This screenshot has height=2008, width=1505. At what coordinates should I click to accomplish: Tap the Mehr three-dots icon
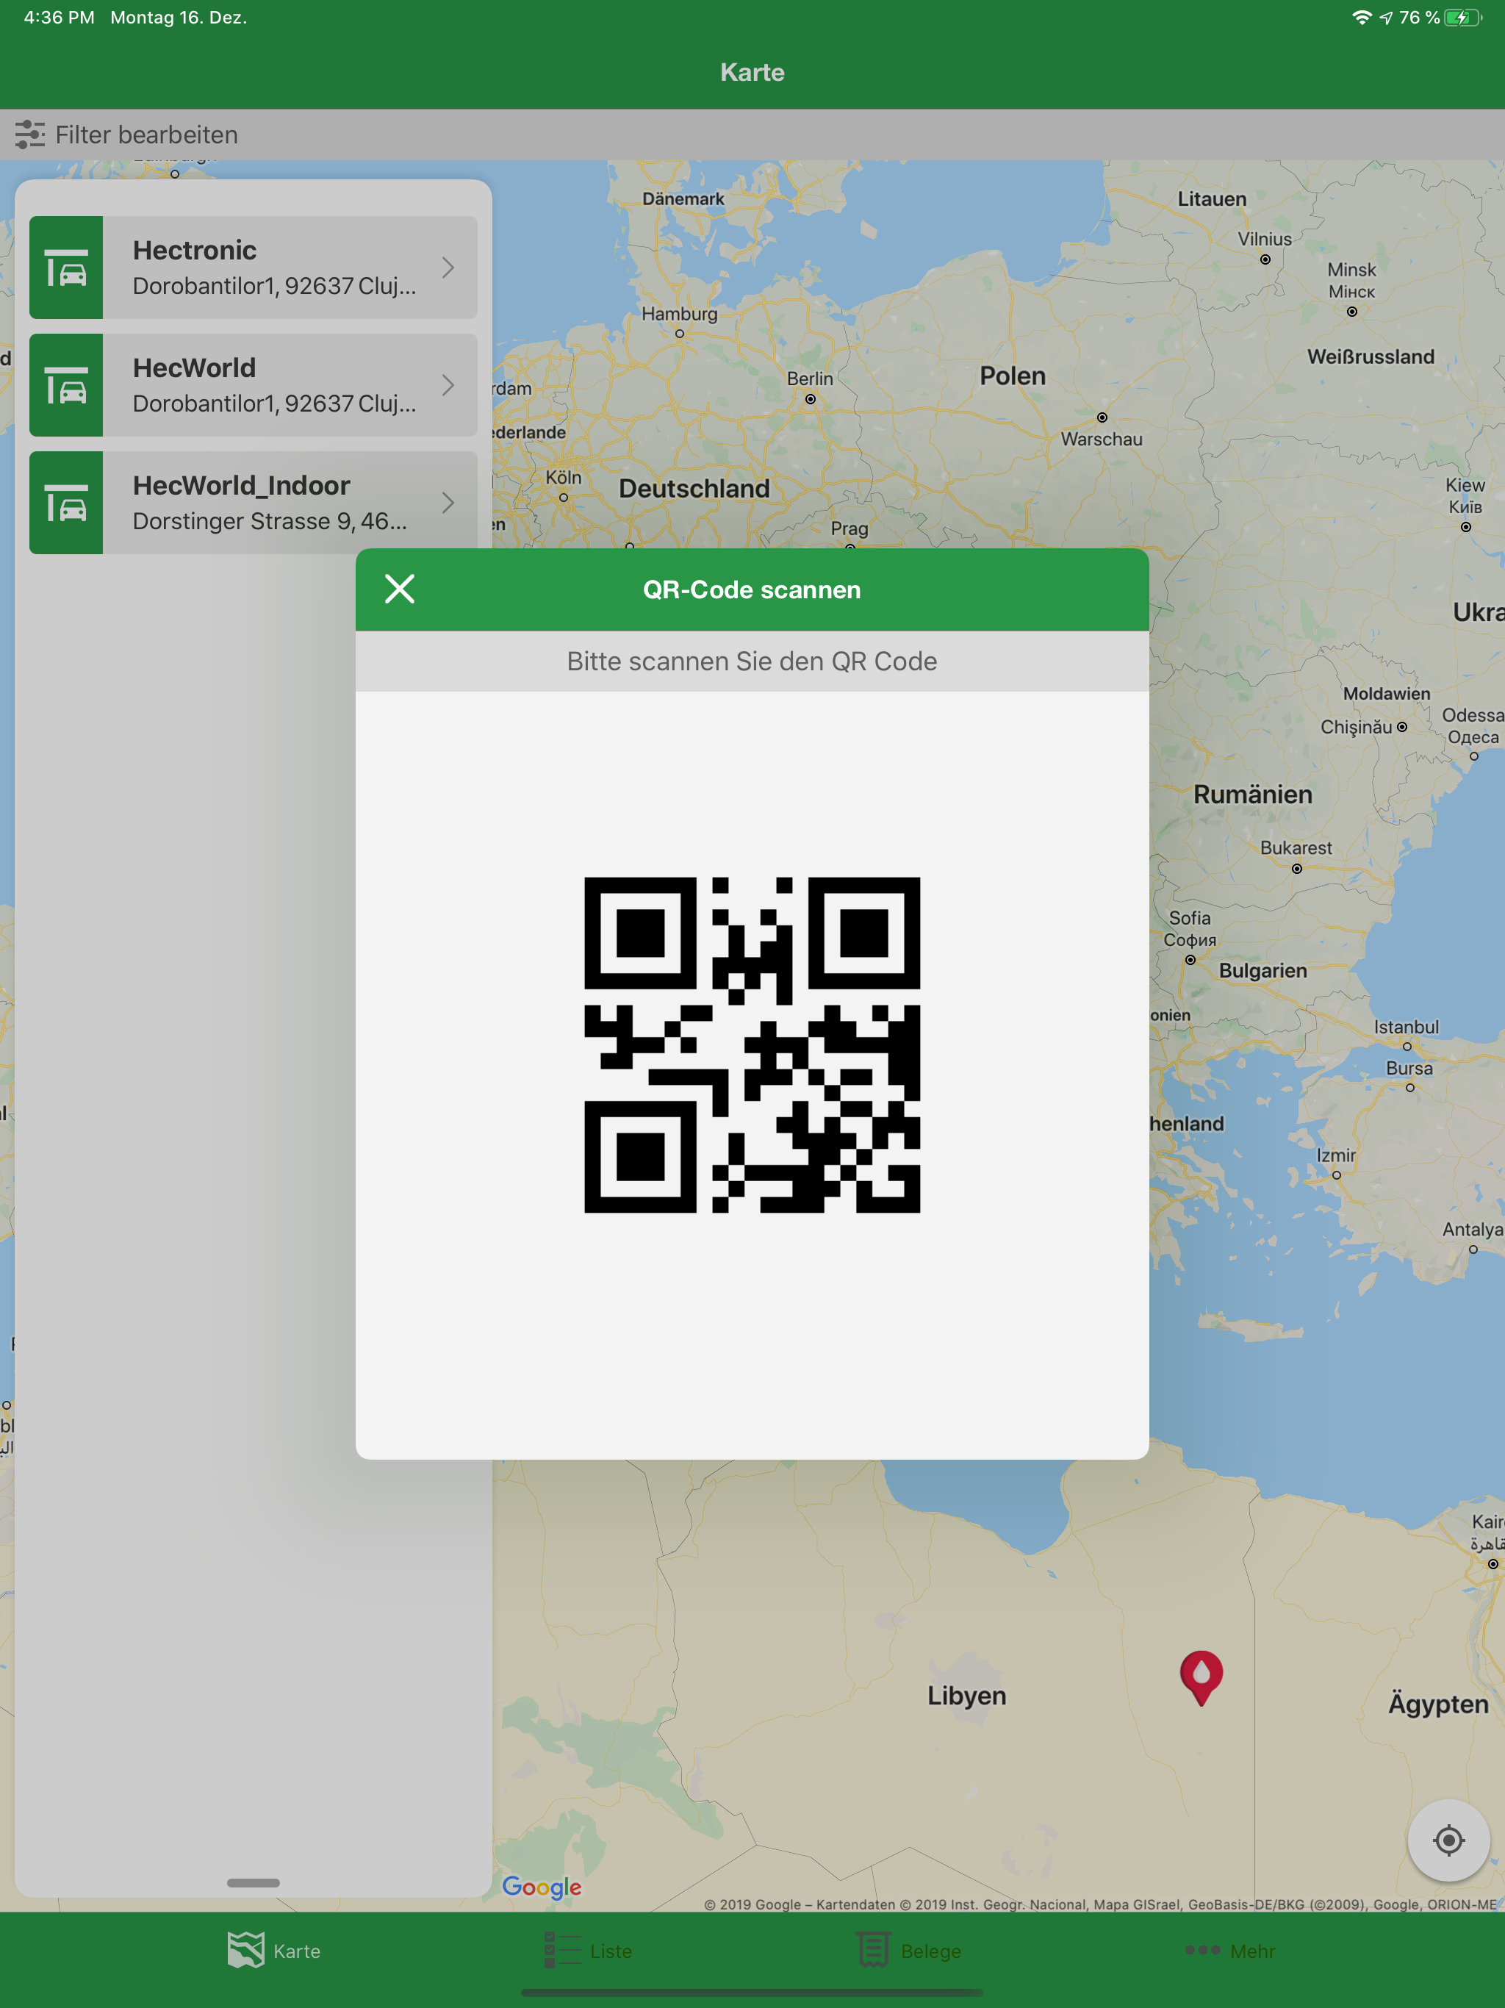pyautogui.click(x=1202, y=1949)
